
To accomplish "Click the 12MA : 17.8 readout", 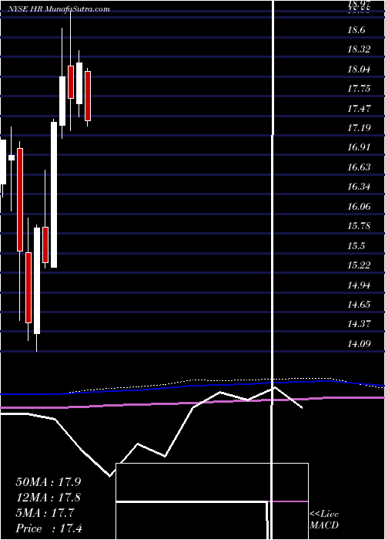I will coord(49,498).
